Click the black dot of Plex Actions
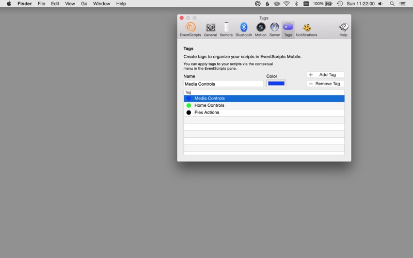This screenshot has width=413, height=258. [188, 112]
